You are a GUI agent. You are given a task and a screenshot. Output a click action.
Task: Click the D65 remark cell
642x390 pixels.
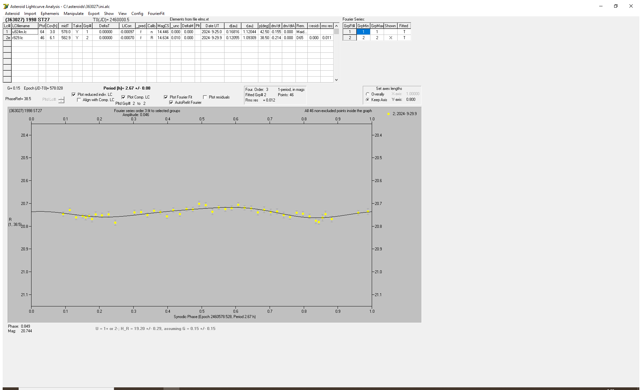(301, 38)
